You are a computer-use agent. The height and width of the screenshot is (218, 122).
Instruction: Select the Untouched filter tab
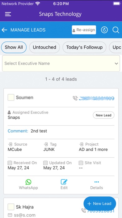pyautogui.click(x=45, y=47)
